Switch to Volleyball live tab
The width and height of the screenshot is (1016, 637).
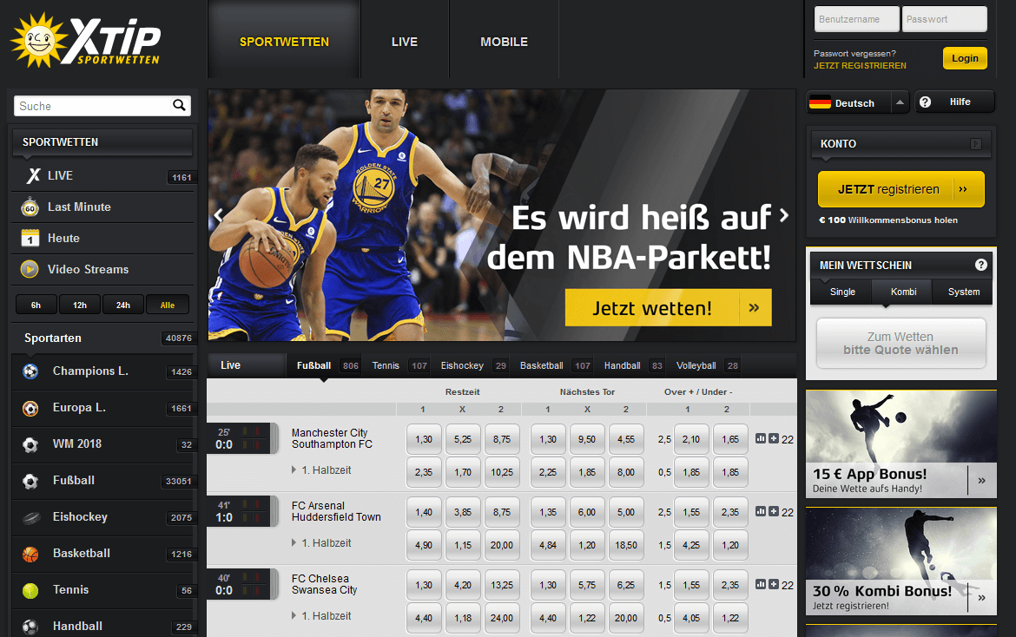[x=707, y=365]
